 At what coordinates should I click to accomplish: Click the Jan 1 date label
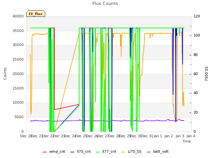[x=158, y=136]
